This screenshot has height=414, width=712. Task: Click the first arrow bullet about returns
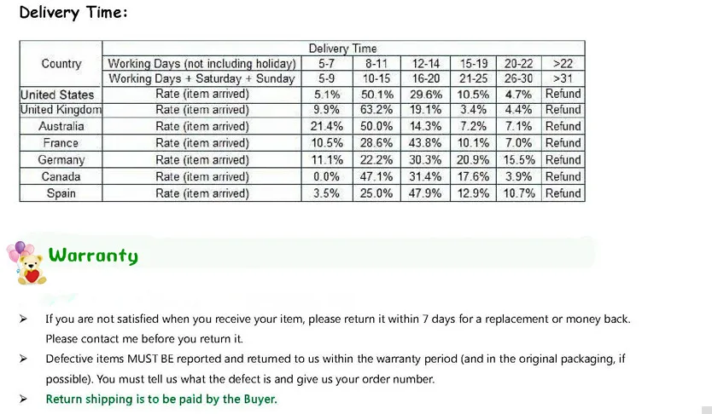coord(23,319)
